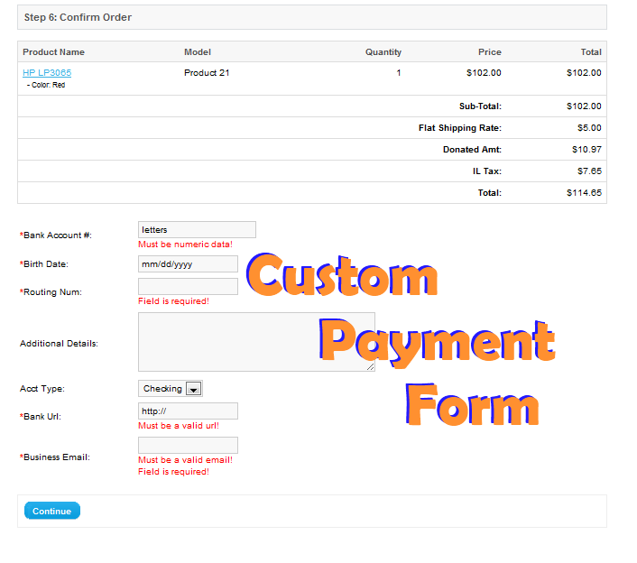Click the $102.00 price cell
Viewport: 637px width, 563px height.
(x=484, y=73)
